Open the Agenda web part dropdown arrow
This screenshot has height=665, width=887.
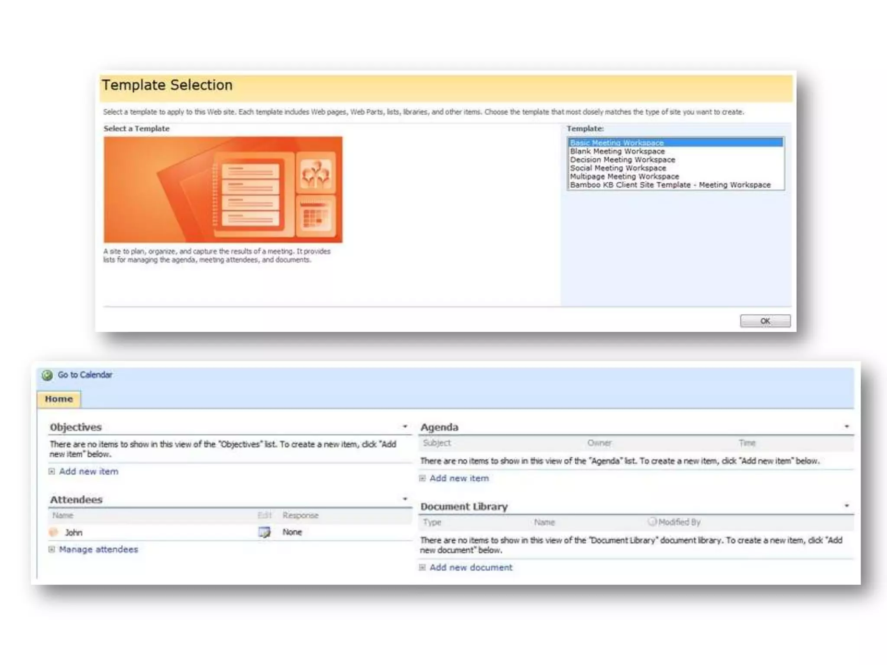pos(847,426)
